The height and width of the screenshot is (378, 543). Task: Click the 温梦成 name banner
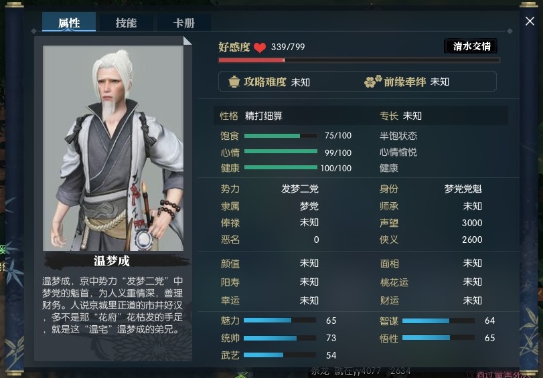coord(112,261)
